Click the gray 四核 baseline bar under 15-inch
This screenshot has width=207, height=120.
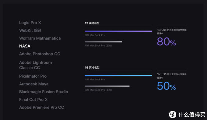(107, 86)
